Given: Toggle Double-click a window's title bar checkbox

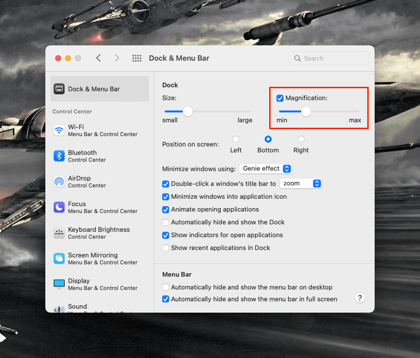Looking at the screenshot, I should (x=166, y=184).
